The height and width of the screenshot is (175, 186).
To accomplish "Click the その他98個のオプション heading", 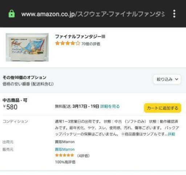I will point(24,77).
